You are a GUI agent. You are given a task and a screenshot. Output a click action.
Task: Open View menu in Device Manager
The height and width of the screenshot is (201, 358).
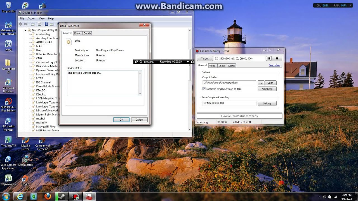[x=42, y=18]
